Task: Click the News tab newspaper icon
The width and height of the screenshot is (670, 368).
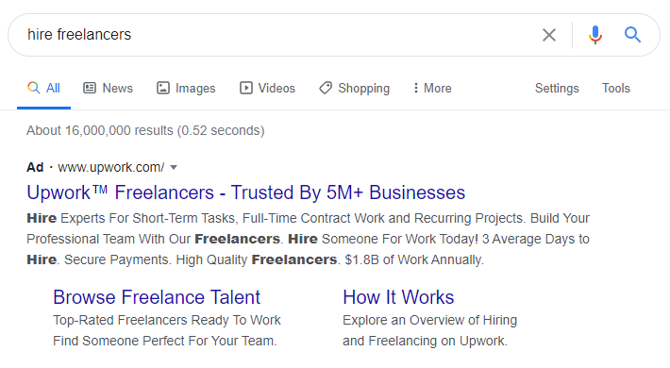Action: 90,88
